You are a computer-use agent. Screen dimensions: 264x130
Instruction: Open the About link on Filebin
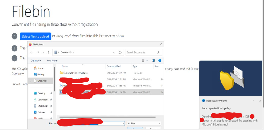[x=16, y=84]
